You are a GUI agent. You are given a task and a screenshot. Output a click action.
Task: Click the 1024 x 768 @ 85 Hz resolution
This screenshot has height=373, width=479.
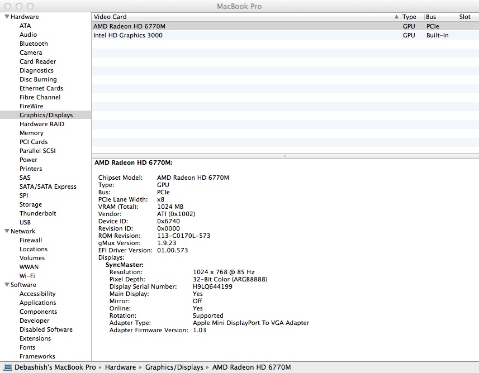[x=224, y=272]
